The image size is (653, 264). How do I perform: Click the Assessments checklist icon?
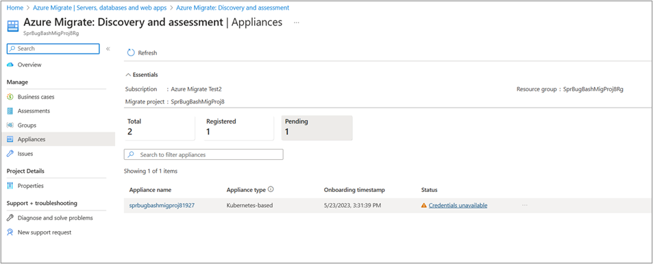tap(10, 111)
